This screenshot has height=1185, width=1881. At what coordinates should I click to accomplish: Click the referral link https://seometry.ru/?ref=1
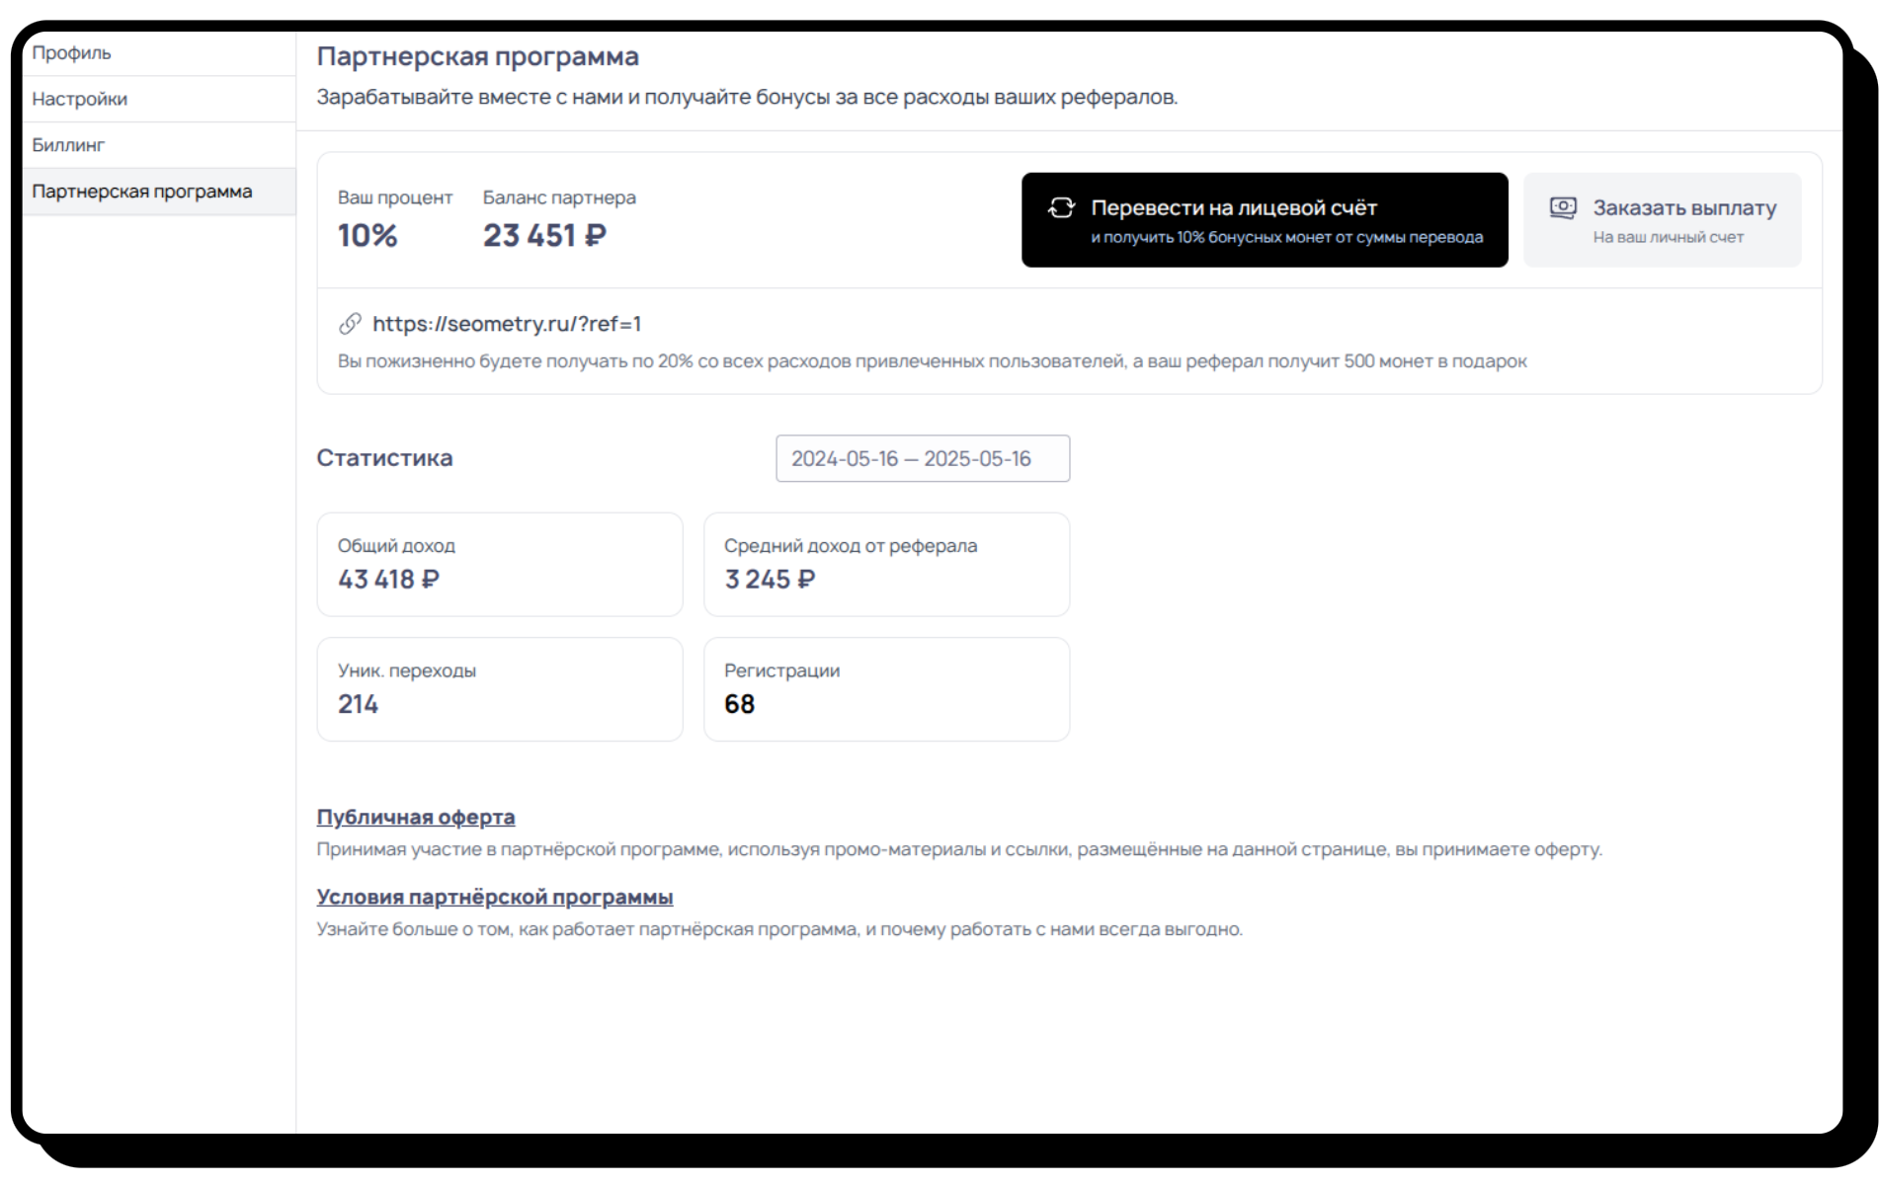click(507, 324)
